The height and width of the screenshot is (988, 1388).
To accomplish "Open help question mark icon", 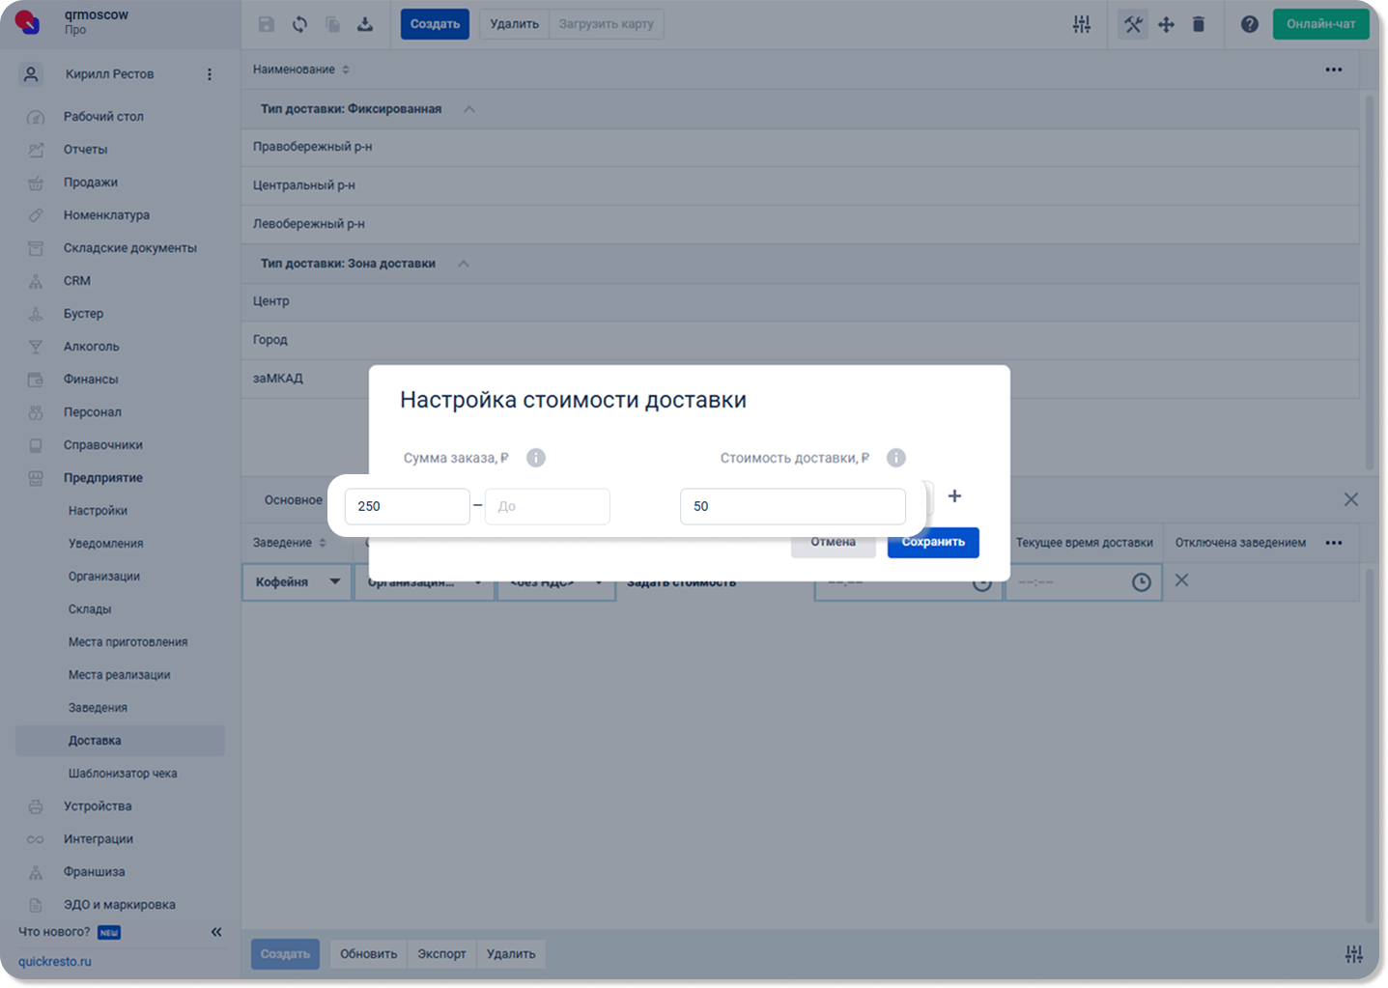I will click(x=1250, y=24).
